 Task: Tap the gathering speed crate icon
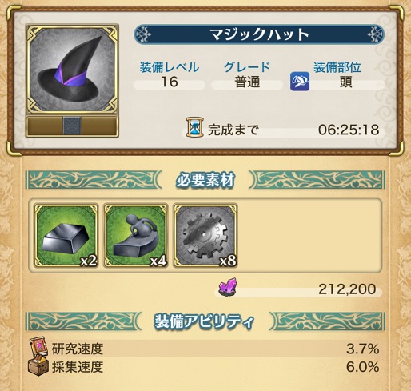tap(38, 365)
